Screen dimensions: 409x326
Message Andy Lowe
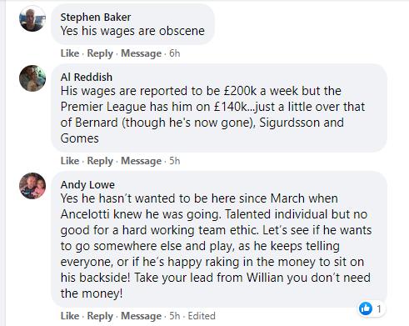tap(141, 316)
